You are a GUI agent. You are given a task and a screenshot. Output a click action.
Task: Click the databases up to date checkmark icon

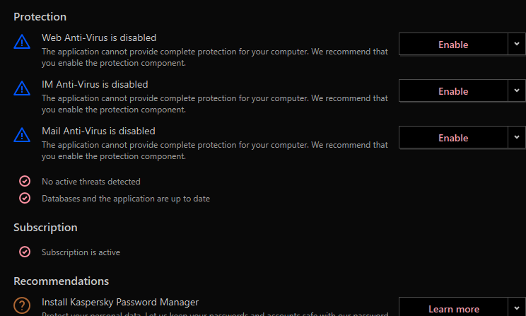click(25, 198)
